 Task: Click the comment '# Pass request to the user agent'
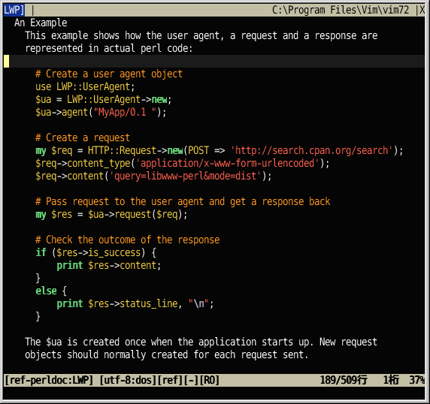point(183,201)
